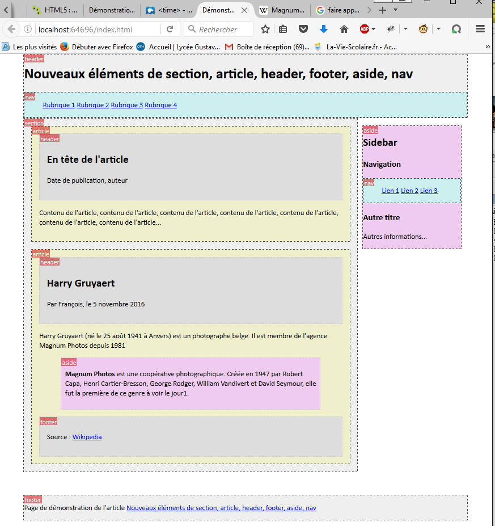495x526 pixels.
Task: Click the En tête de l'article heading
Action: point(88,159)
